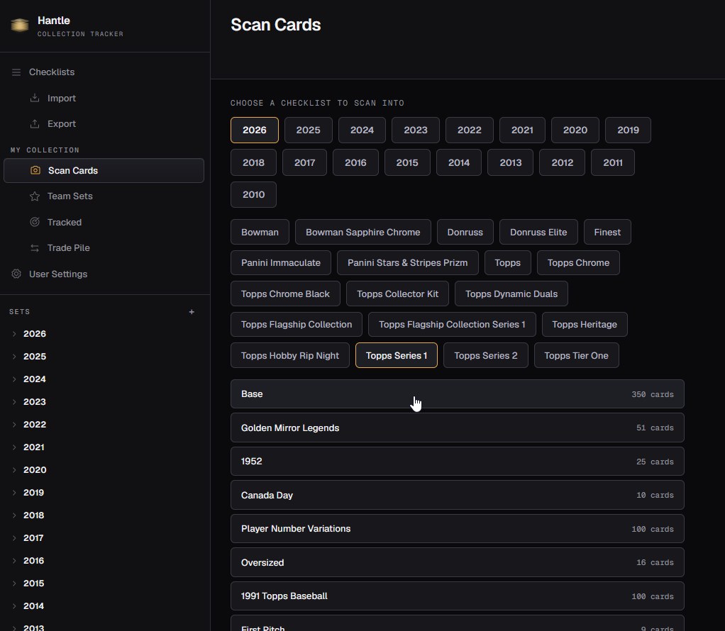The width and height of the screenshot is (725, 631).
Task: Choose the 2011 year button
Action: (613, 162)
